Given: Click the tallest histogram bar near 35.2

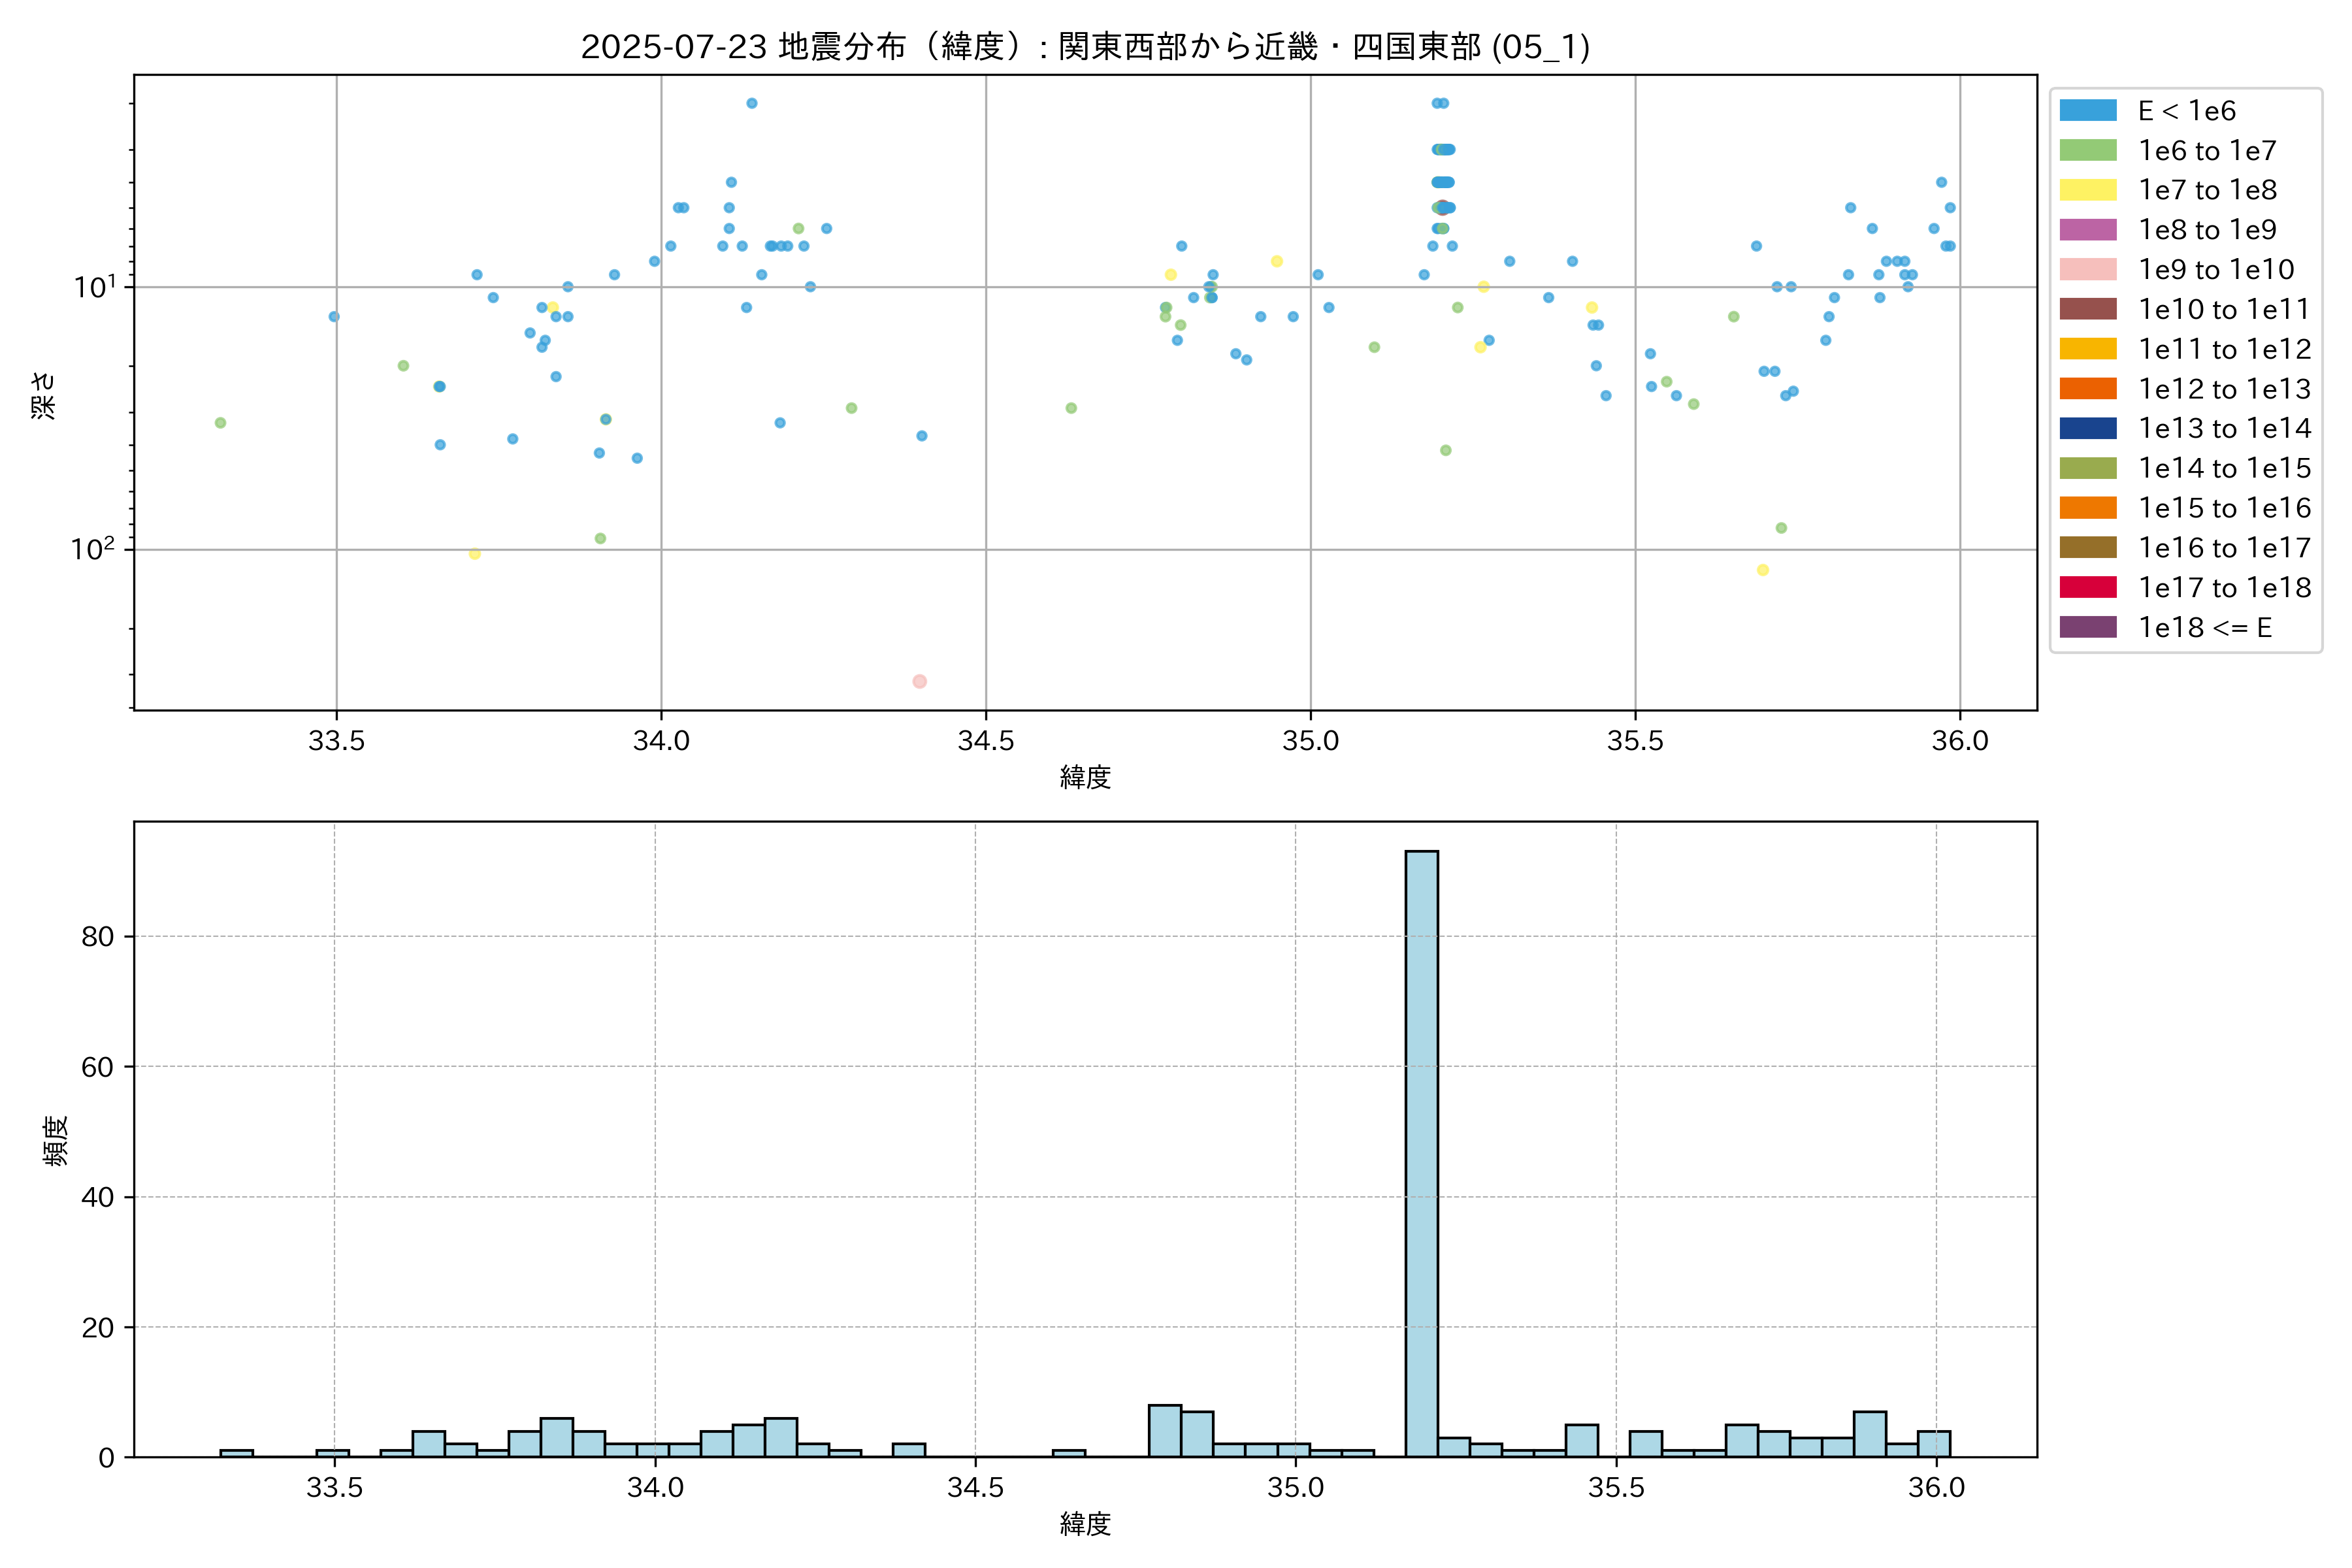Looking at the screenshot, I should click(1421, 1153).
